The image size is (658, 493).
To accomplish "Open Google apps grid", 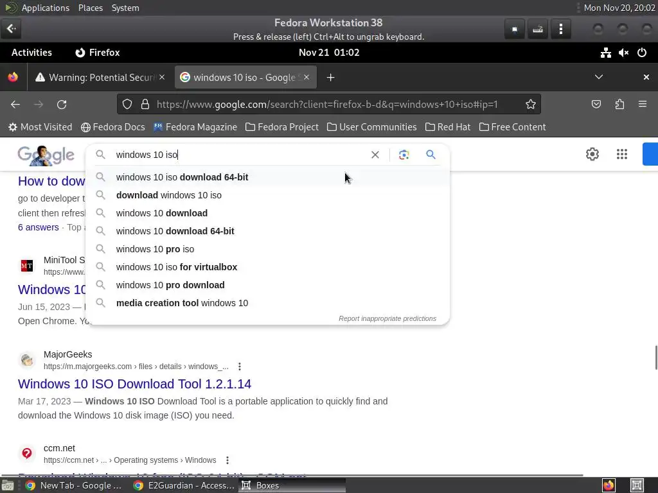I will 622,154.
